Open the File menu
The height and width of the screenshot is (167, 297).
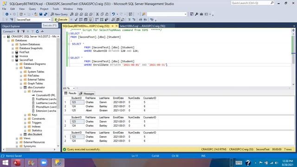tap(4, 9)
